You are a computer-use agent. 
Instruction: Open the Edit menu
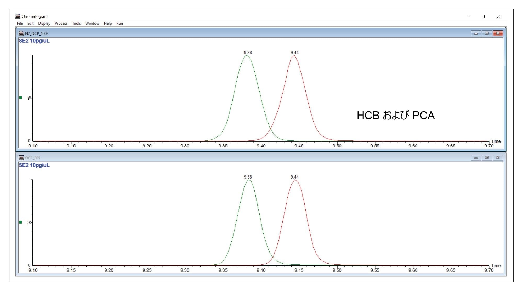(30, 23)
